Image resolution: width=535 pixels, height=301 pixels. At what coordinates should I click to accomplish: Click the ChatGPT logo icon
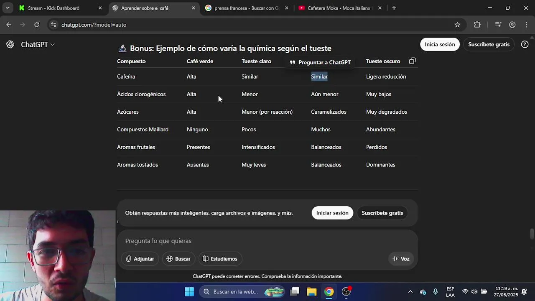(x=10, y=44)
